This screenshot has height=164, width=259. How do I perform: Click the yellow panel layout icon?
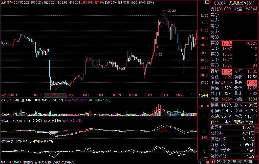click(x=208, y=3)
